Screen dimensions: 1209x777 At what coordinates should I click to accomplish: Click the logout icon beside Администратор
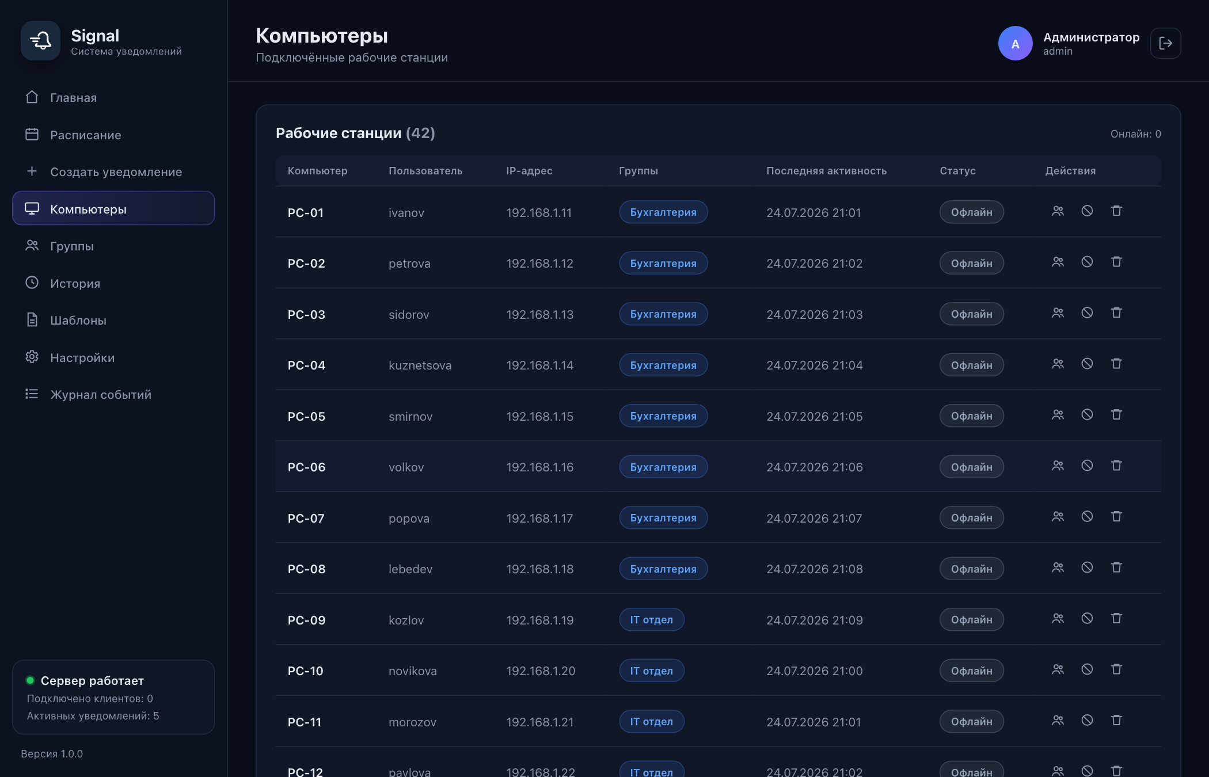pyautogui.click(x=1165, y=43)
